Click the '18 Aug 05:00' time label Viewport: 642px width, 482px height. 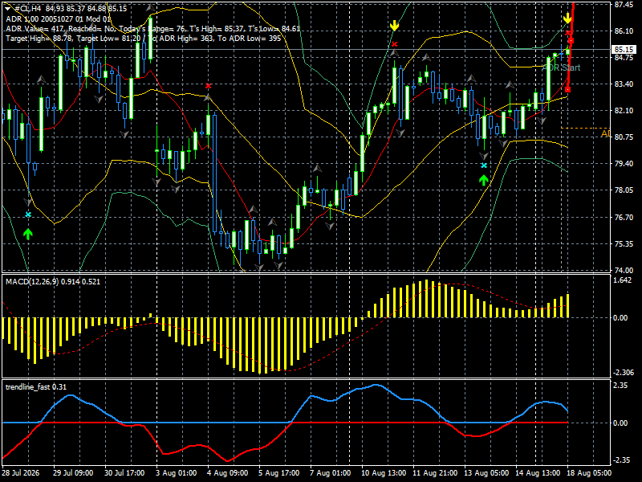589,473
